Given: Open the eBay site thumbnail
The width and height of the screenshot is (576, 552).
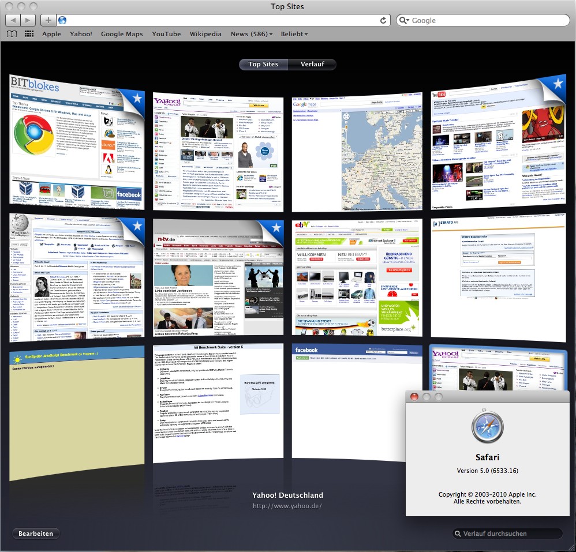Looking at the screenshot, I should point(357,277).
